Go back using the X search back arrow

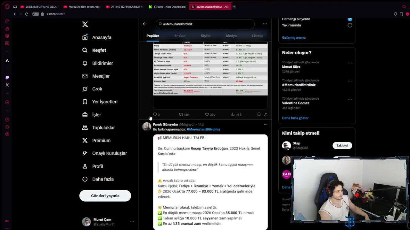coord(144,24)
